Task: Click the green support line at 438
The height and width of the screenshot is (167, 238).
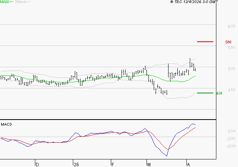Action: 205,93
